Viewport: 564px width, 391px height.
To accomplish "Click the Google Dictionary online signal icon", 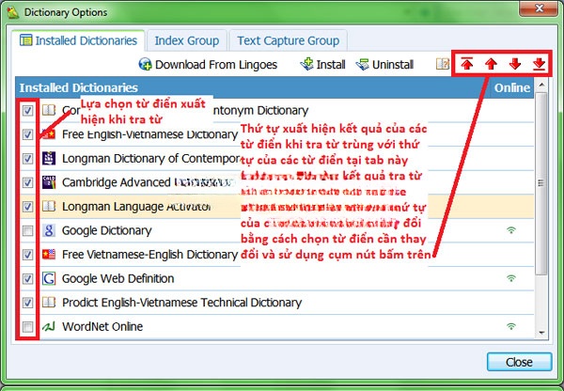I will [x=511, y=230].
